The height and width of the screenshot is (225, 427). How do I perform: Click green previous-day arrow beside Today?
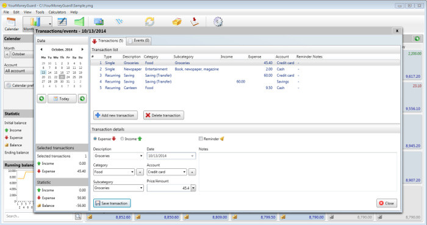point(41,99)
